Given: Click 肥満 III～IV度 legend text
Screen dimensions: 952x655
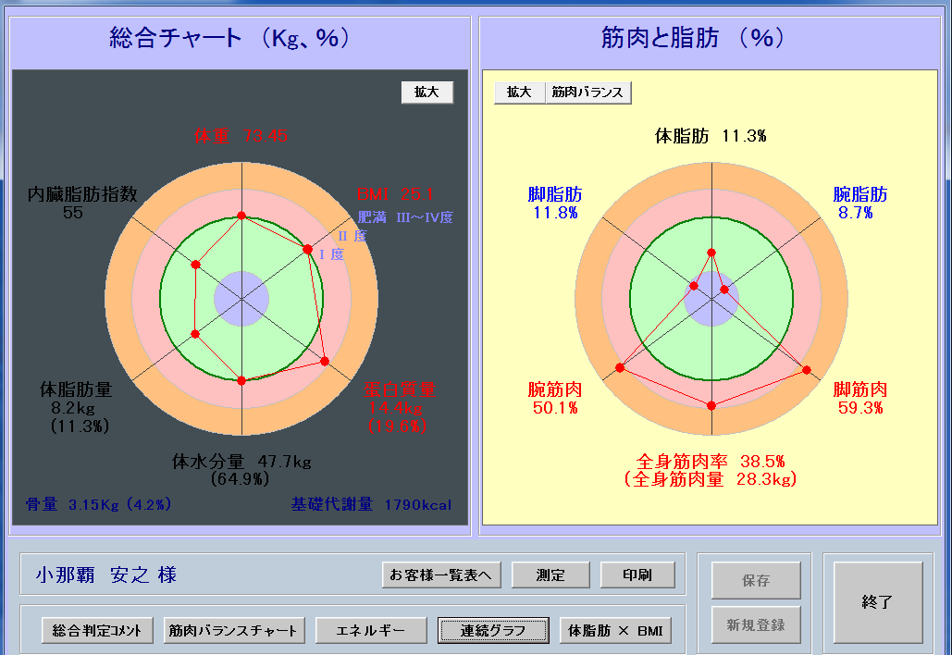Looking at the screenshot, I should (405, 217).
